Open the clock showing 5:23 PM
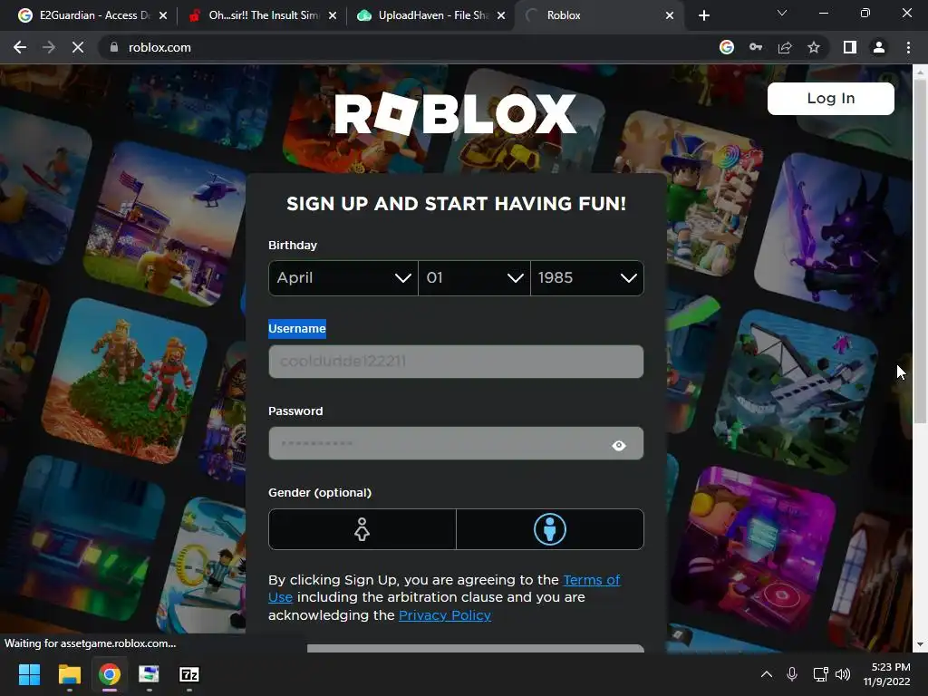This screenshot has height=696, width=928. click(x=886, y=674)
